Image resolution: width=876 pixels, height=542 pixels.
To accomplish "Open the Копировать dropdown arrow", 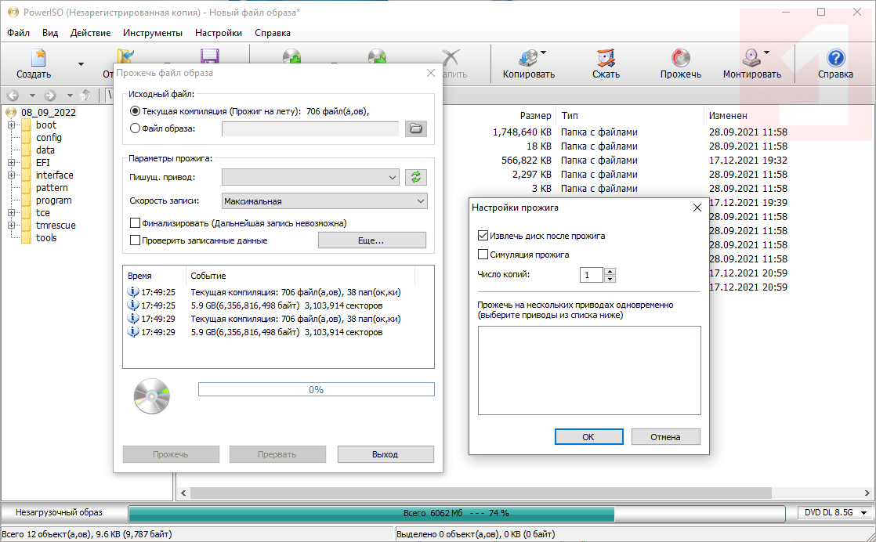I will tap(543, 52).
